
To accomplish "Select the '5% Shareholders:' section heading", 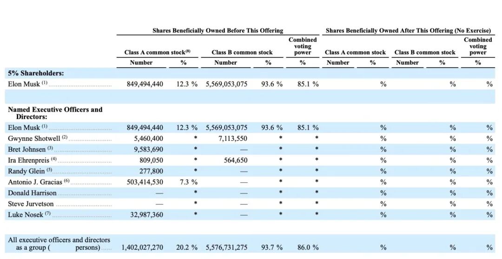I will point(36,73).
